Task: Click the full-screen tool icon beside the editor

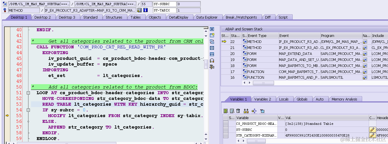Action: coord(212,48)
